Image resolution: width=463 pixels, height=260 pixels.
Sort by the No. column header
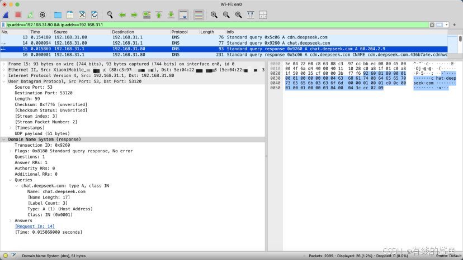click(15, 32)
